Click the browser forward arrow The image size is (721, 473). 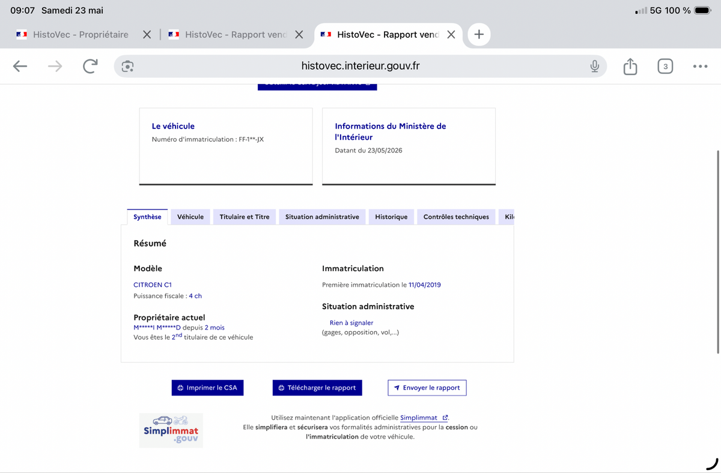tap(55, 66)
